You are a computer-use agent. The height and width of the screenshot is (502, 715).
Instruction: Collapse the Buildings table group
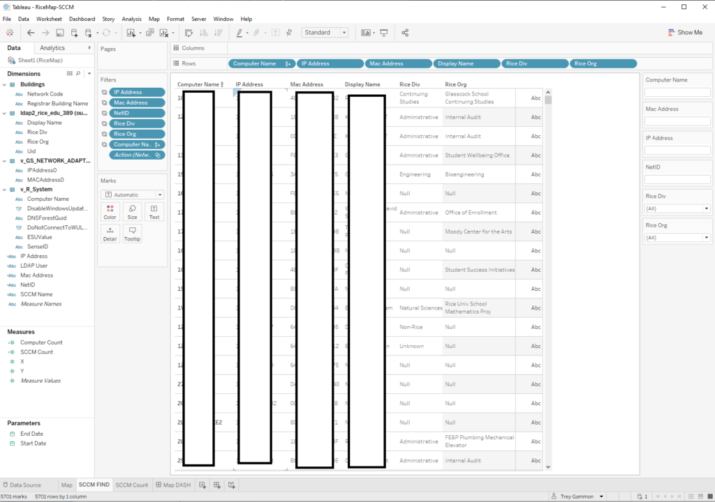pos(5,85)
